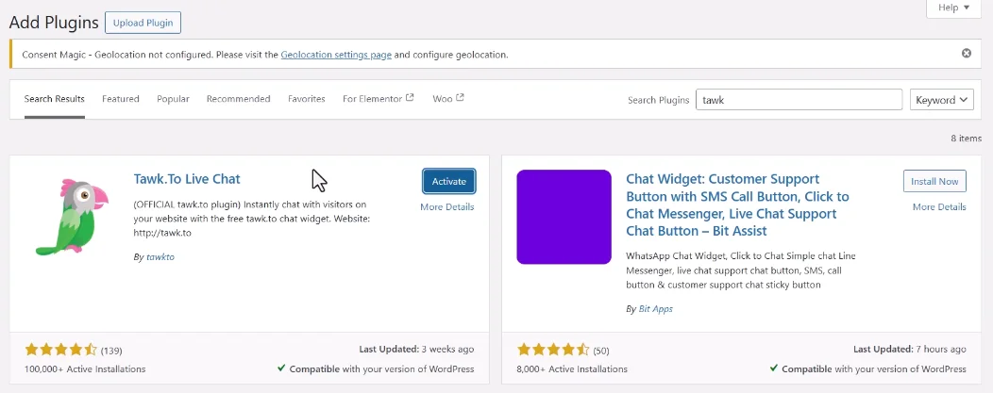Switch to the Search Results tab
Image resolution: width=993 pixels, height=393 pixels.
[55, 99]
